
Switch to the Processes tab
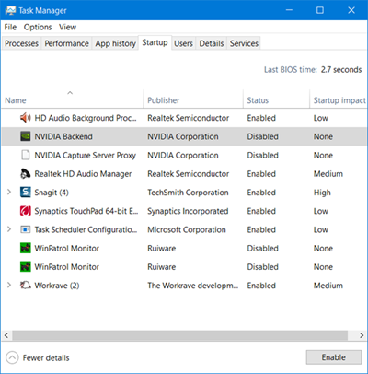point(21,43)
